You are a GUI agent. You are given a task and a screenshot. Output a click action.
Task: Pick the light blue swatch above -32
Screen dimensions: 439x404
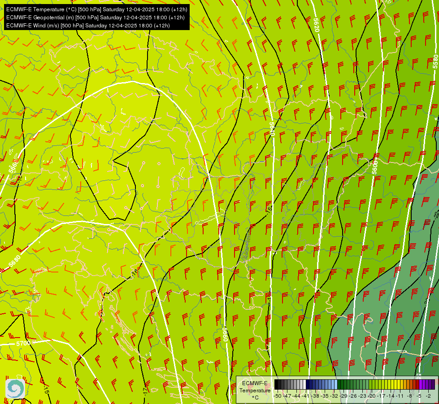pyautogui.click(x=336, y=384)
